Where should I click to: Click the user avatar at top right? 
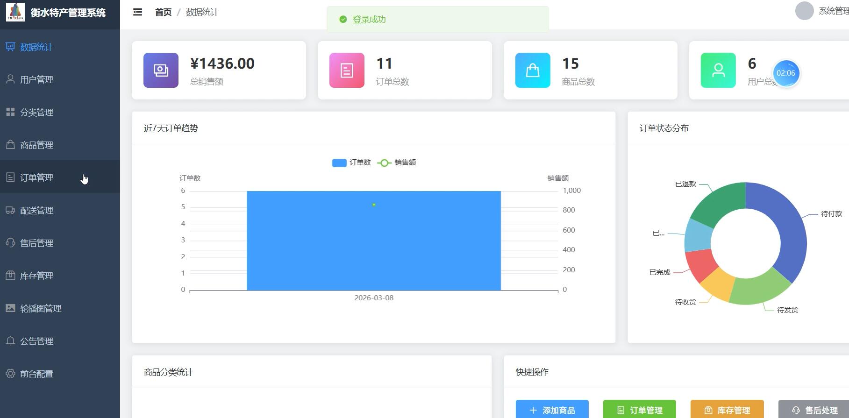[x=805, y=11]
